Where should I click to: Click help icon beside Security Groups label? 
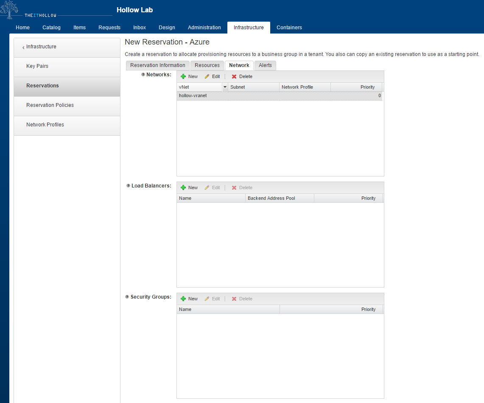(x=127, y=297)
